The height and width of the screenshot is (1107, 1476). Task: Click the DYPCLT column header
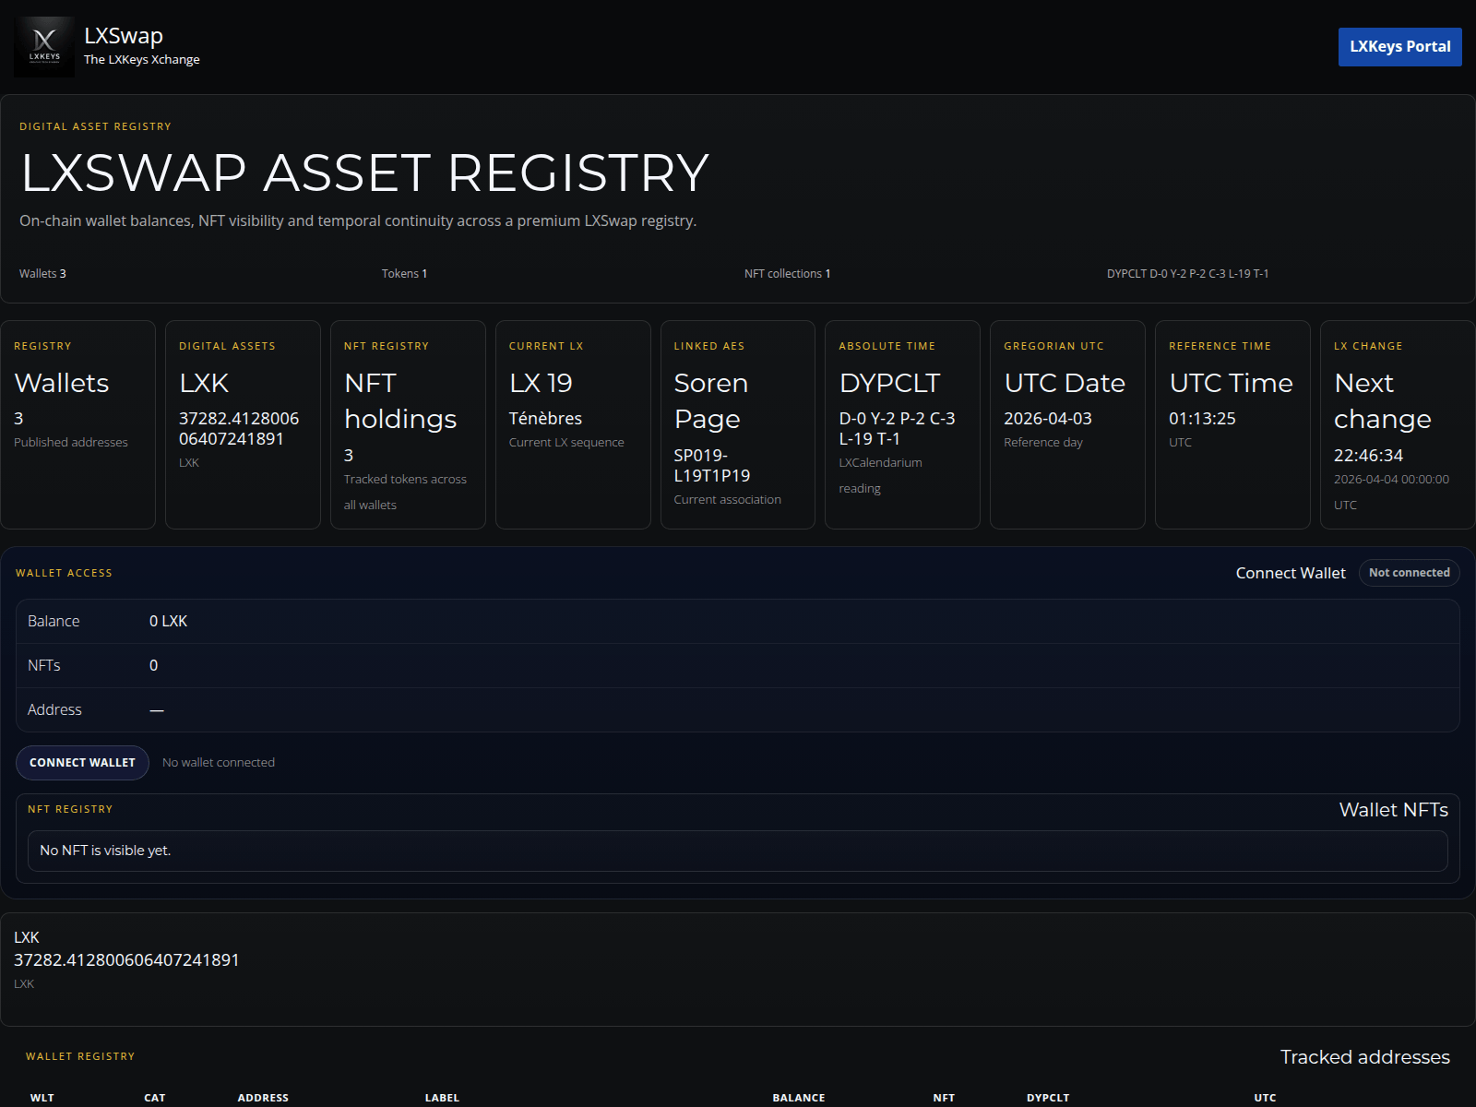pos(1048,1098)
